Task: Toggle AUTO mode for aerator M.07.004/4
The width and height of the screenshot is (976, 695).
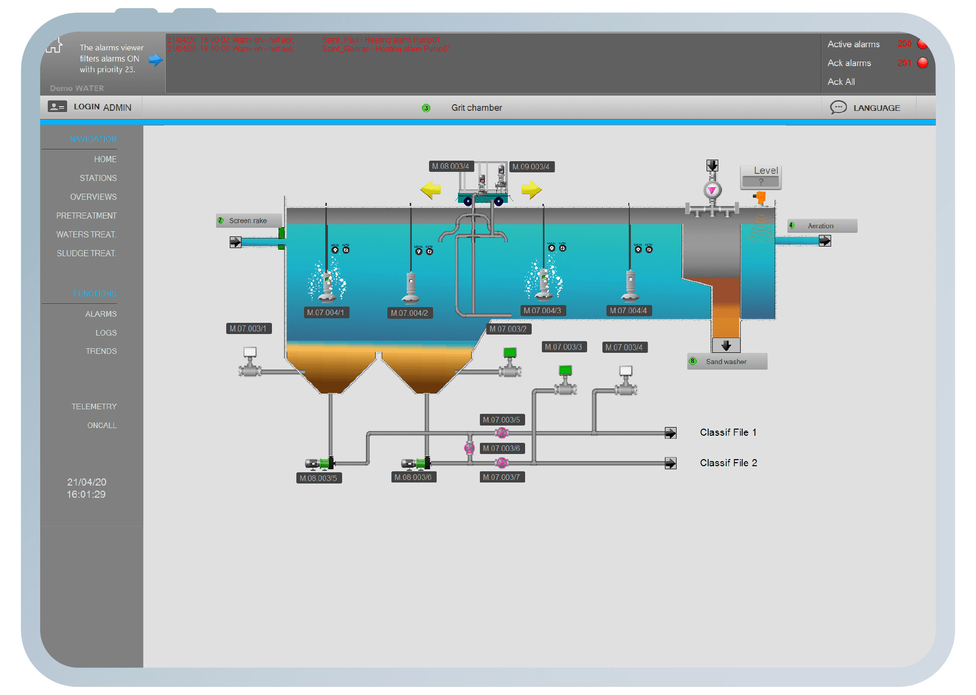Action: (x=649, y=249)
